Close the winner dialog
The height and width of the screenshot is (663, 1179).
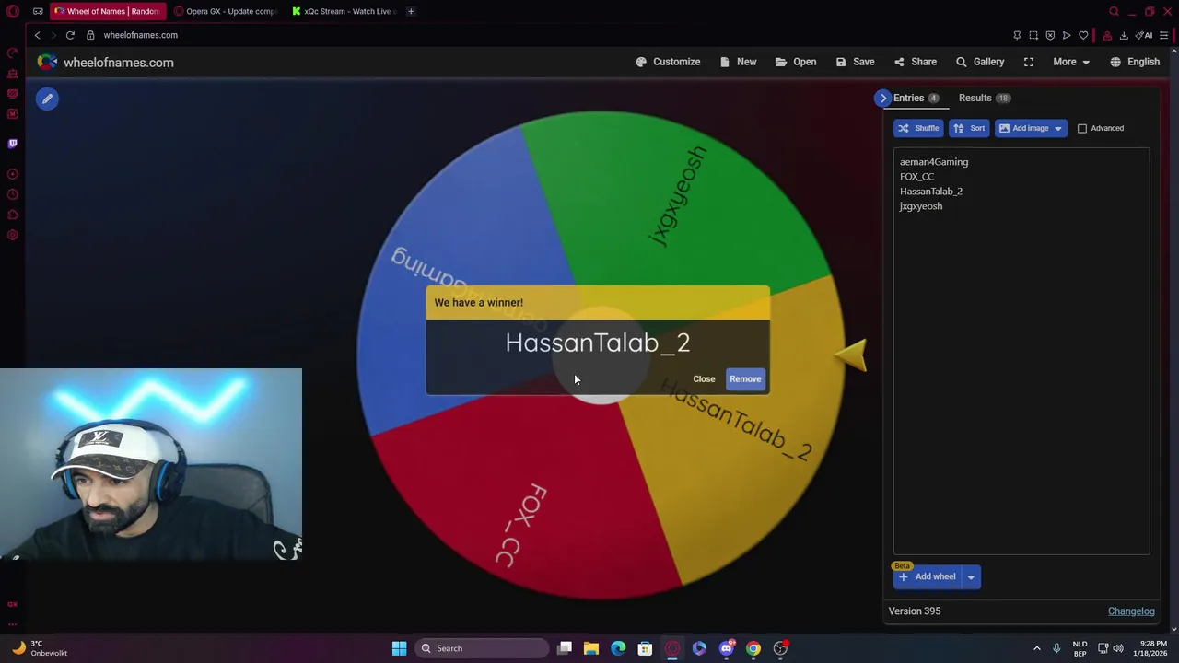click(704, 378)
